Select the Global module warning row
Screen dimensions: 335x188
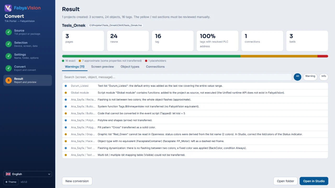tap(195, 93)
